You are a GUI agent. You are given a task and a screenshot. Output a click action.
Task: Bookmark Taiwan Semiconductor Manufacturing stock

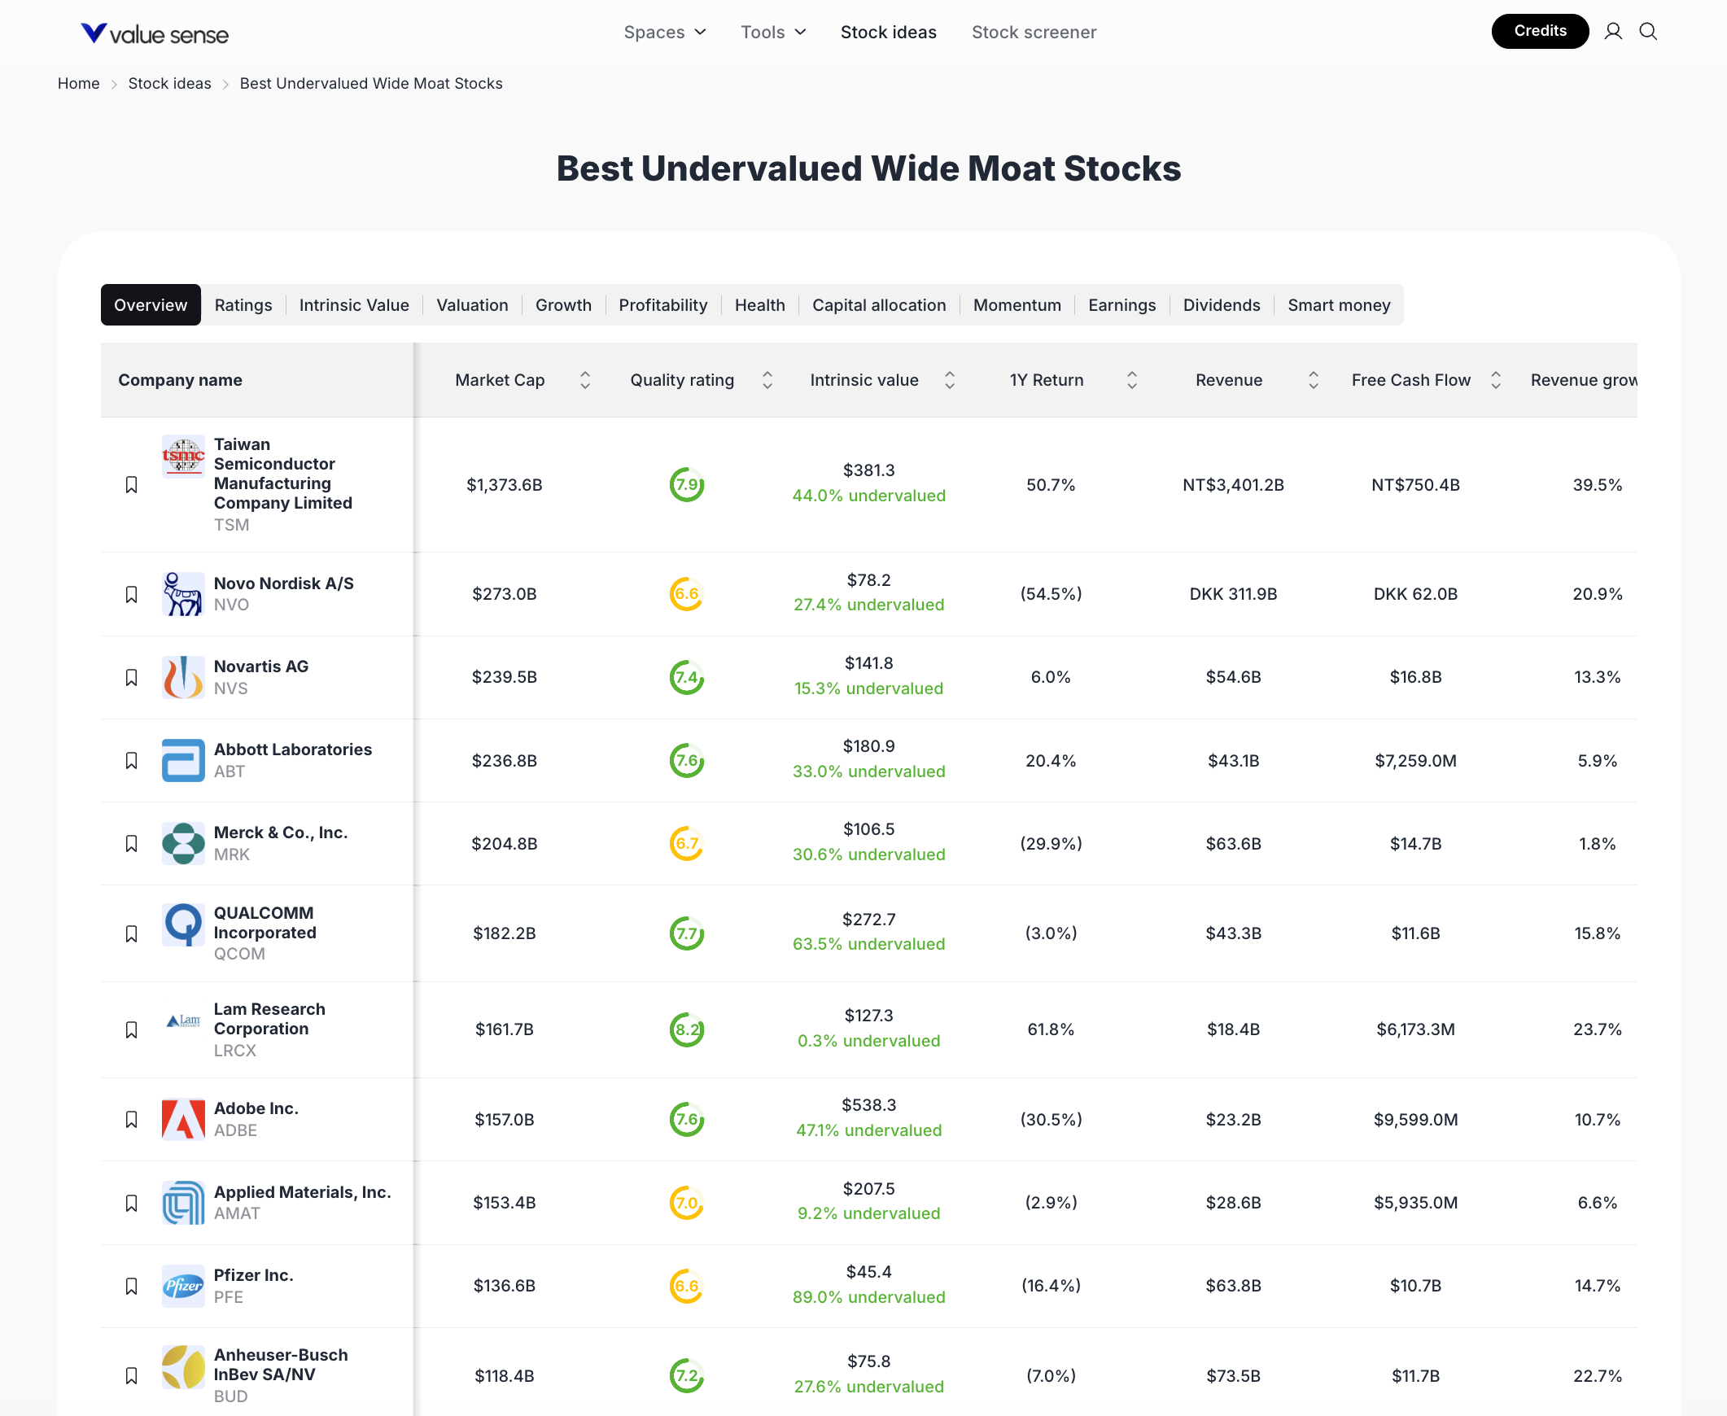click(131, 484)
